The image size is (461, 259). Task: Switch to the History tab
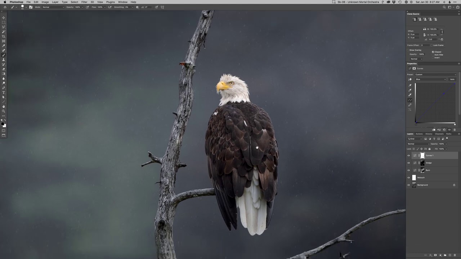429,134
